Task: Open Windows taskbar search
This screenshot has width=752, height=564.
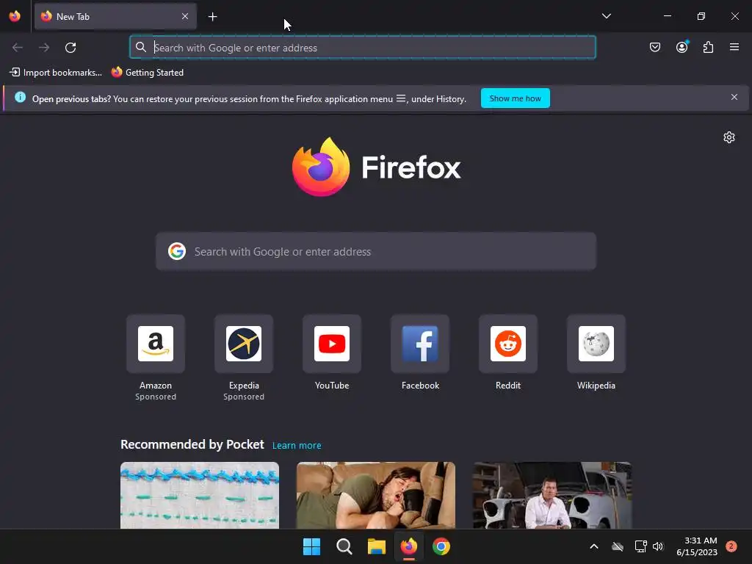Action: tap(344, 546)
